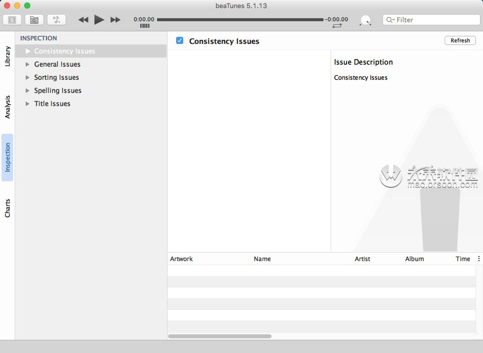Screen dimensions: 483x353
Task: Switch to the Analysis side tab
Action: click(8, 107)
